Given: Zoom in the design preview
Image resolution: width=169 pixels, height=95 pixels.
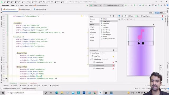Looking at the screenshot, I should 161,69.
